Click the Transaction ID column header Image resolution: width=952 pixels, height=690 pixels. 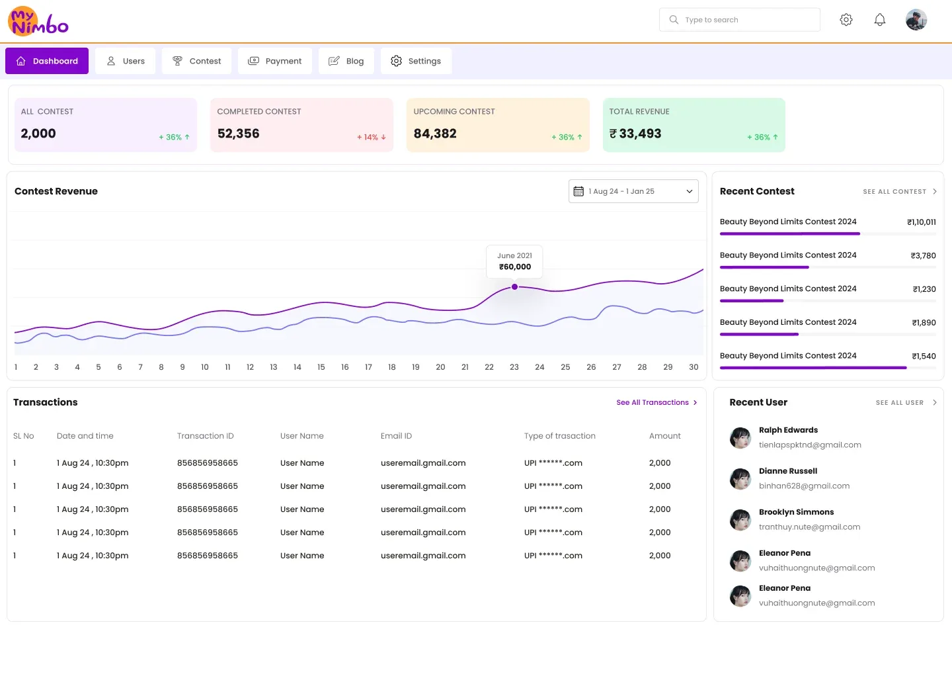click(x=206, y=436)
